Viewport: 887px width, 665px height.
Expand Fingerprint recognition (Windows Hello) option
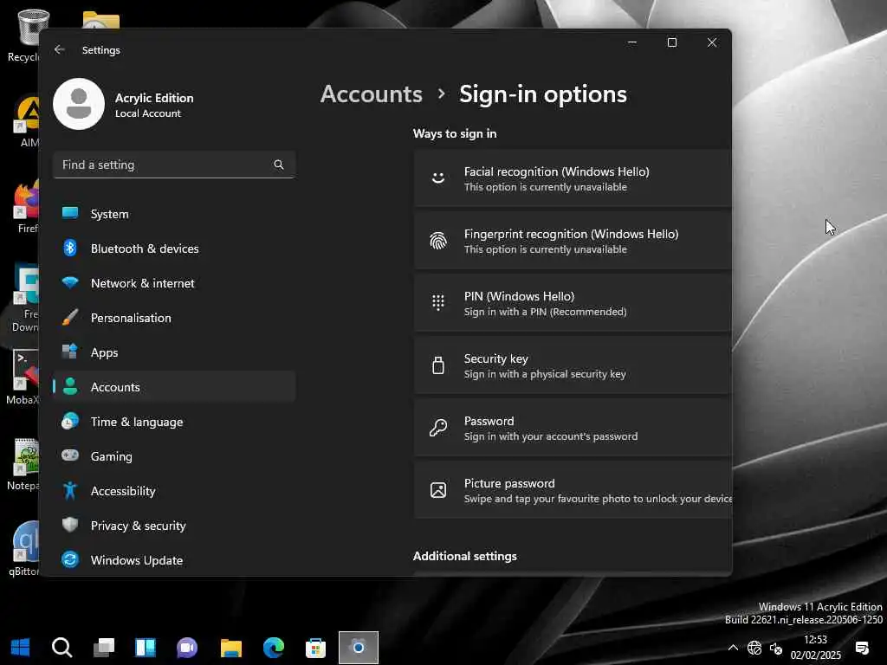tap(573, 241)
